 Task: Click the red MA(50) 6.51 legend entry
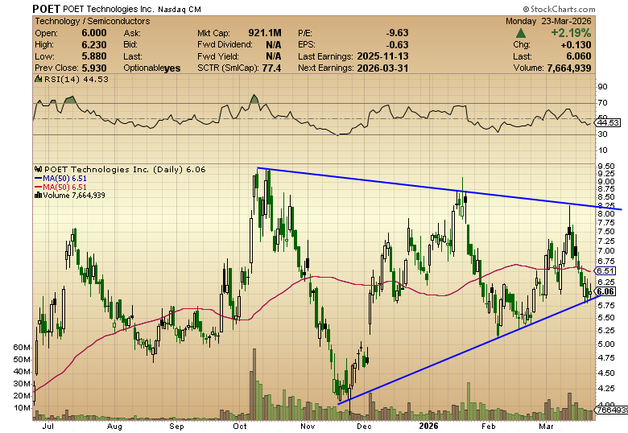[x=61, y=187]
